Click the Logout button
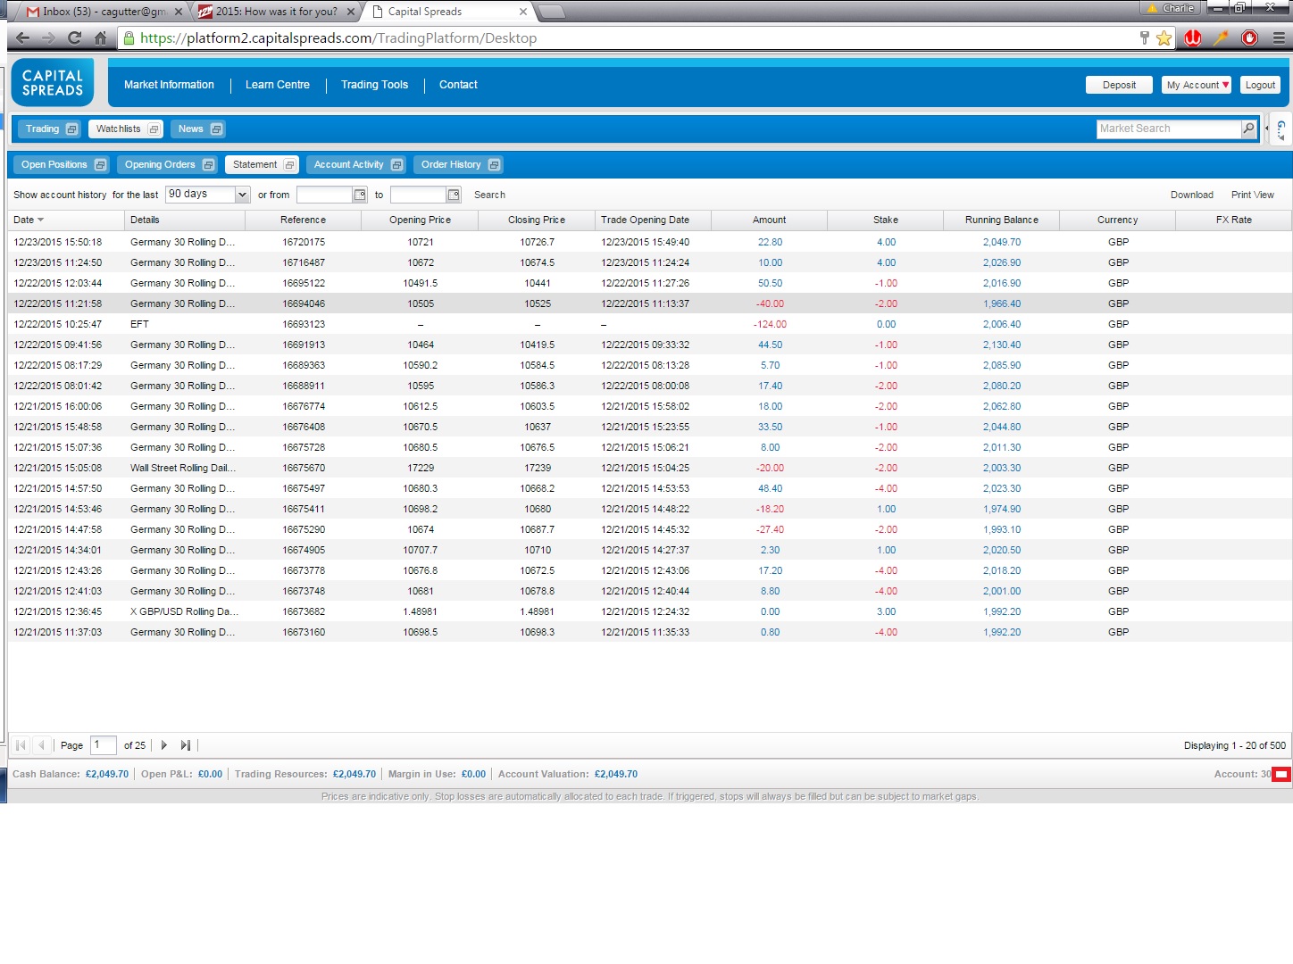 click(x=1260, y=85)
